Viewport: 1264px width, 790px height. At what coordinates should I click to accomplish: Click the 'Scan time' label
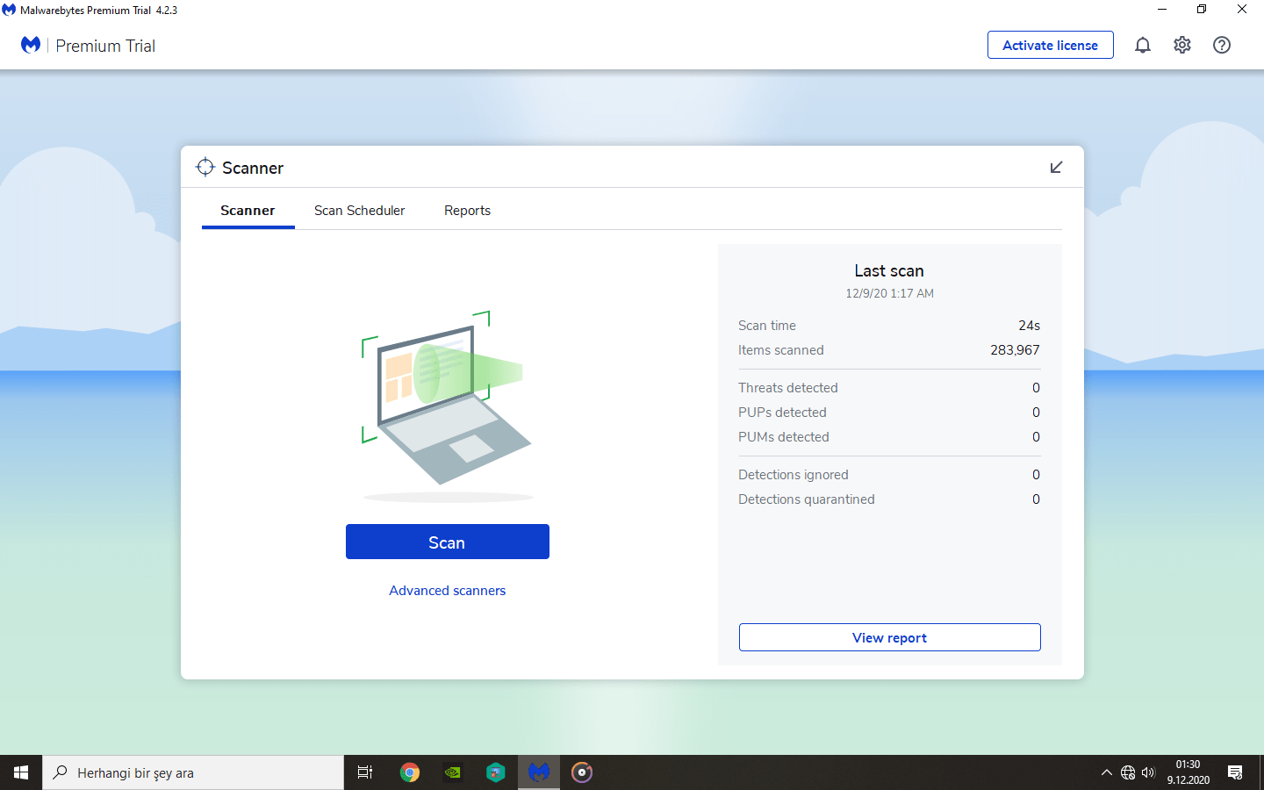[767, 326]
